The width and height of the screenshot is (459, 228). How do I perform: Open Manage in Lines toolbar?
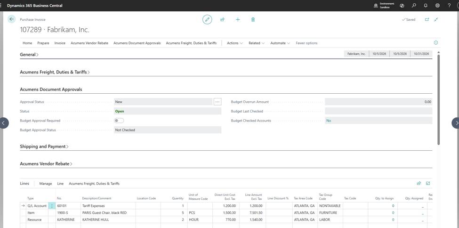point(46,183)
